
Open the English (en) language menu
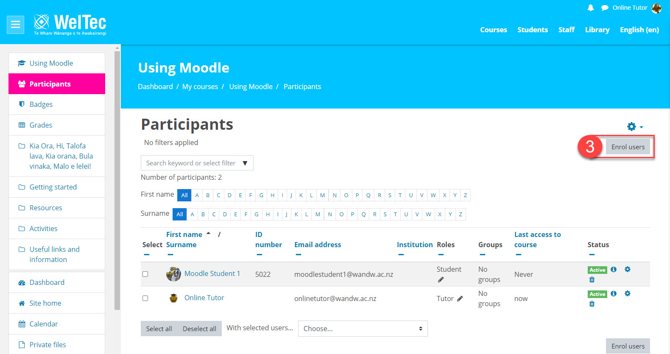click(x=639, y=30)
